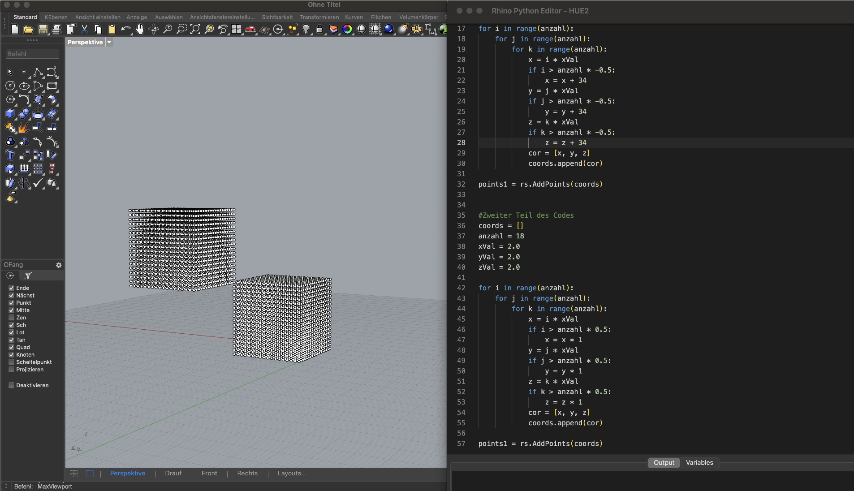The image size is (854, 491).
Task: Open the Transformieren menu
Action: coord(319,17)
